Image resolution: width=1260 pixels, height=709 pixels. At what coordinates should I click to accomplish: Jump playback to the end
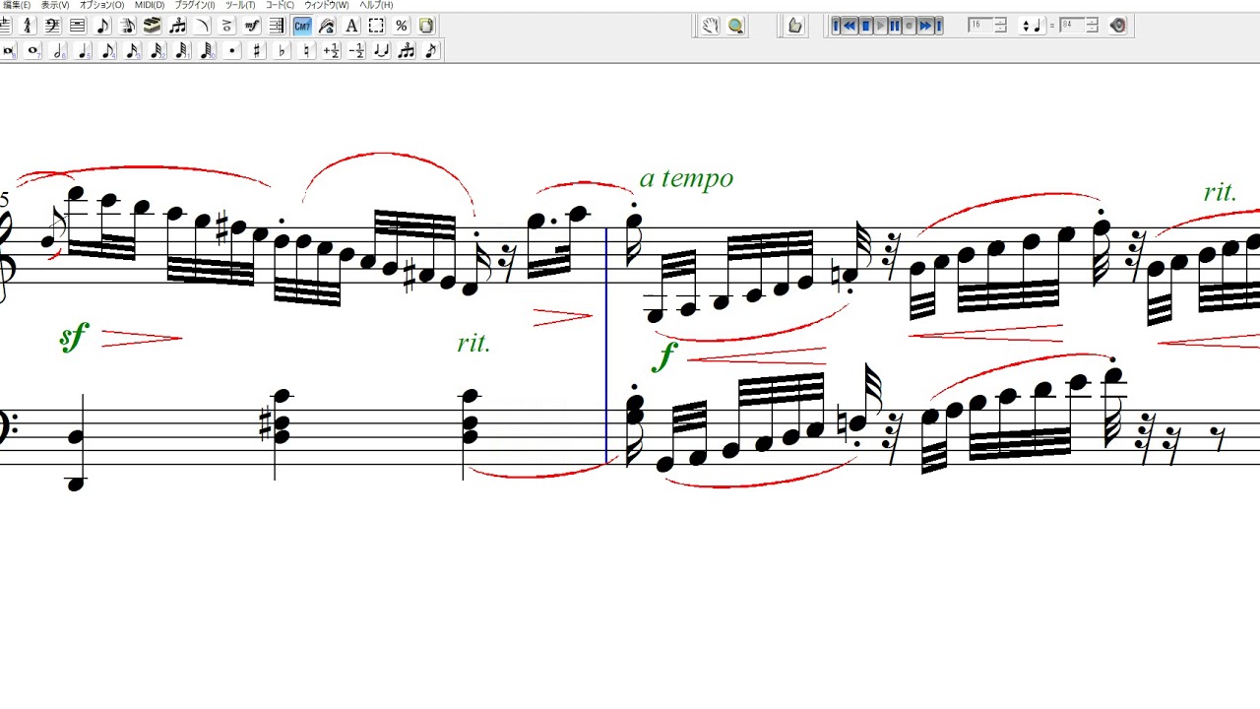coord(938,26)
